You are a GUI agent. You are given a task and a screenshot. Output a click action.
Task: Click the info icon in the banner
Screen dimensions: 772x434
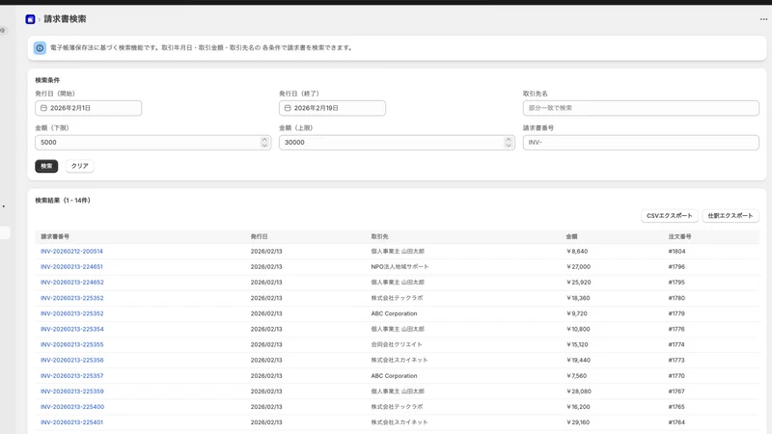coord(40,47)
